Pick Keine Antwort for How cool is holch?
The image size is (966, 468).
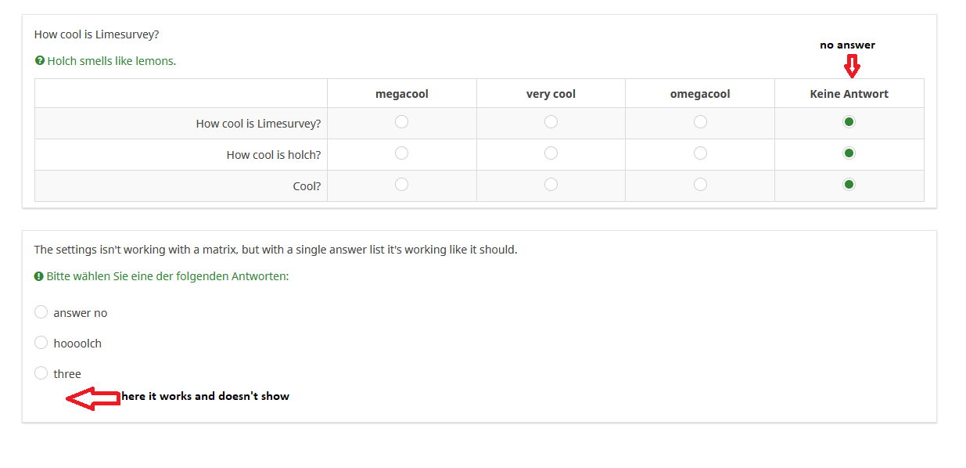[849, 153]
